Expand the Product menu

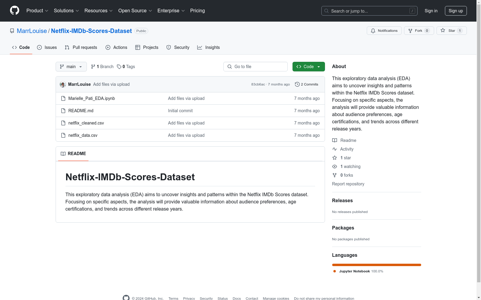37,11
